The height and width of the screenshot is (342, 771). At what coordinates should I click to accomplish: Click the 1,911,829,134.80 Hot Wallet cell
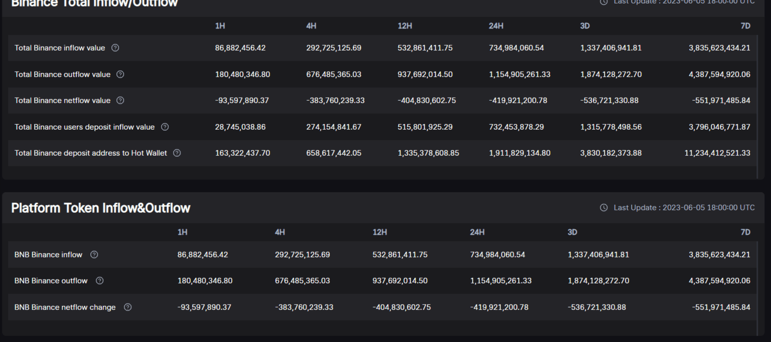point(520,153)
